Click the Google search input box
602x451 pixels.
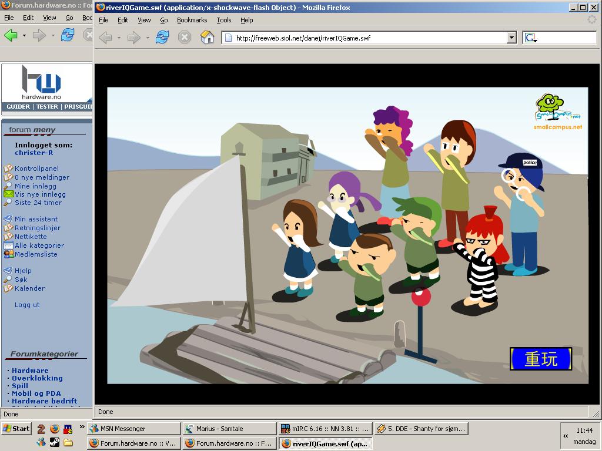click(x=567, y=38)
